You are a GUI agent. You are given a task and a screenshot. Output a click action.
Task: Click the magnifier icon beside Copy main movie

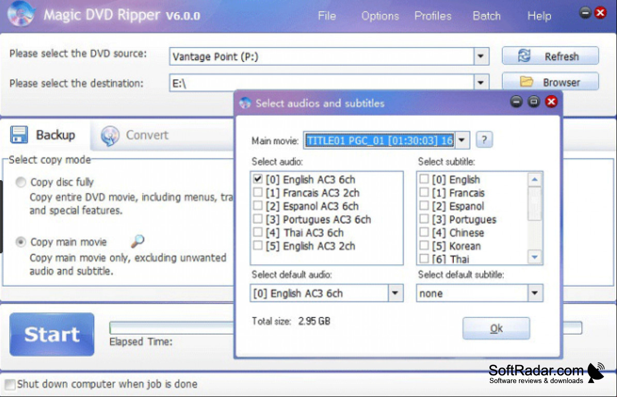tap(138, 241)
